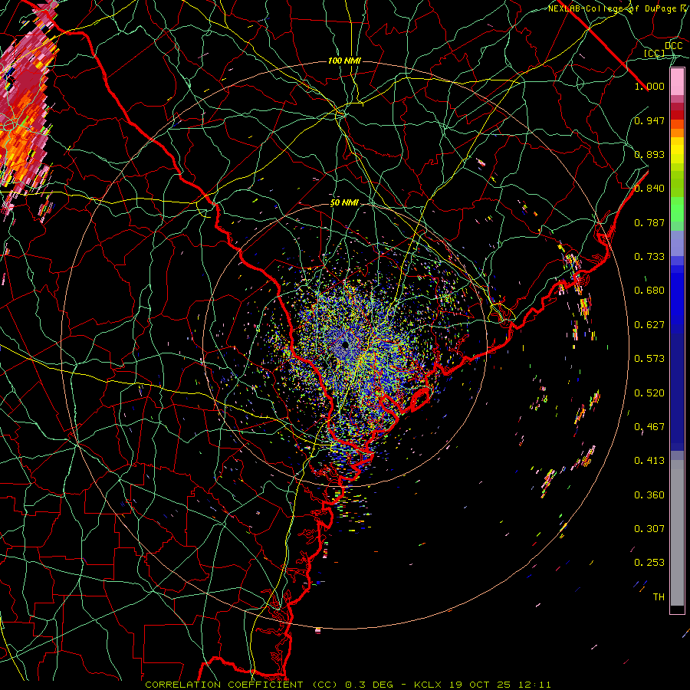Viewport: 690px width, 690px height.
Task: Click the 0.253 legend value
Action: click(649, 563)
